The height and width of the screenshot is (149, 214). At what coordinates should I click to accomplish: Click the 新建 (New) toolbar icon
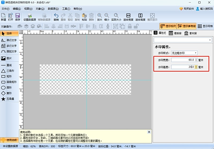pyautogui.click(x=3, y=17)
